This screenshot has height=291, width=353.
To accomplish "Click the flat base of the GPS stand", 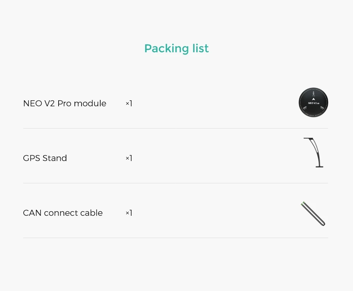I will [x=319, y=166].
